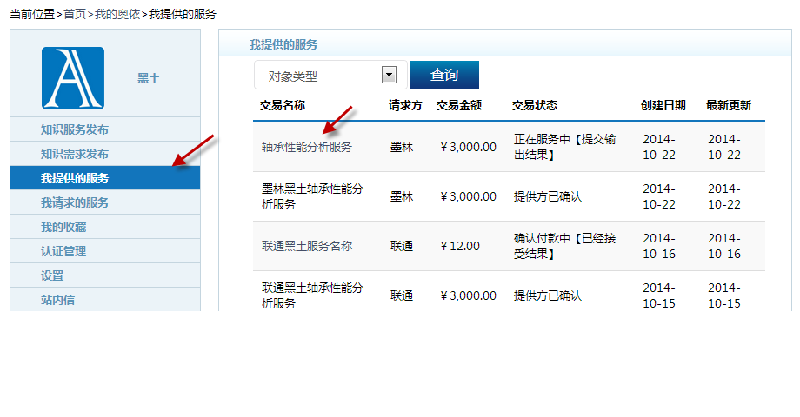
Task: Click 交易金额 column header
Action: point(458,105)
